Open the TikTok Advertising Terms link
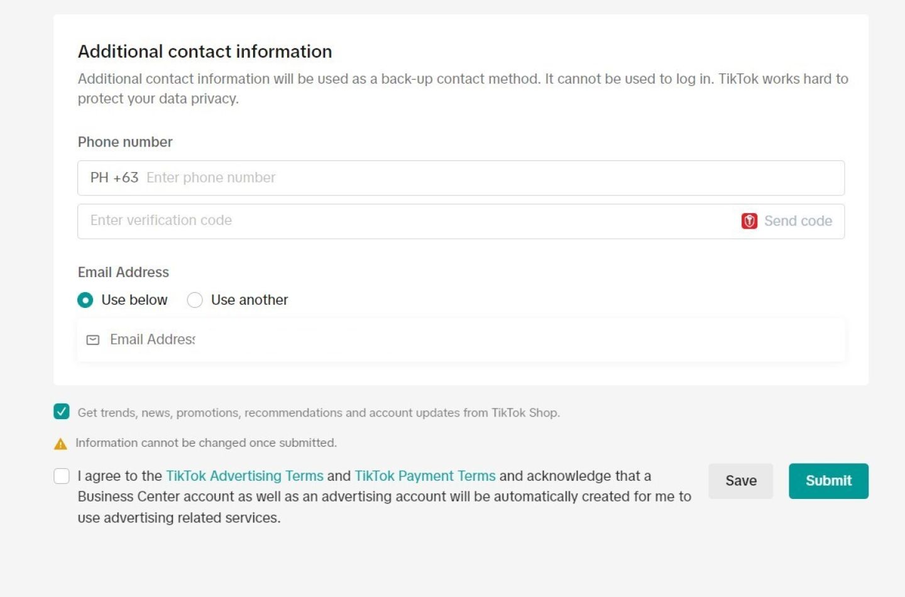 tap(244, 476)
